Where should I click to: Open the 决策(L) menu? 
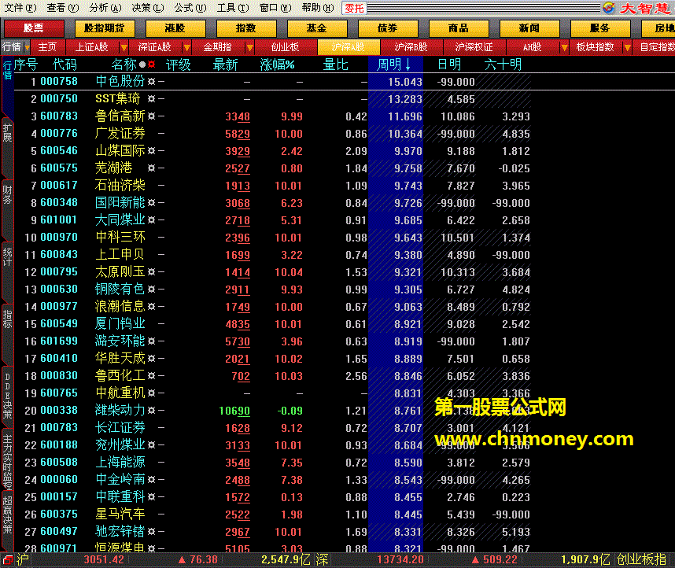(x=148, y=8)
